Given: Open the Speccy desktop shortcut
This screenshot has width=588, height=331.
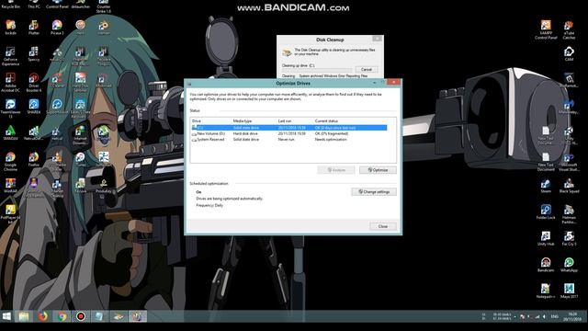Looking at the screenshot, I should click(34, 53).
